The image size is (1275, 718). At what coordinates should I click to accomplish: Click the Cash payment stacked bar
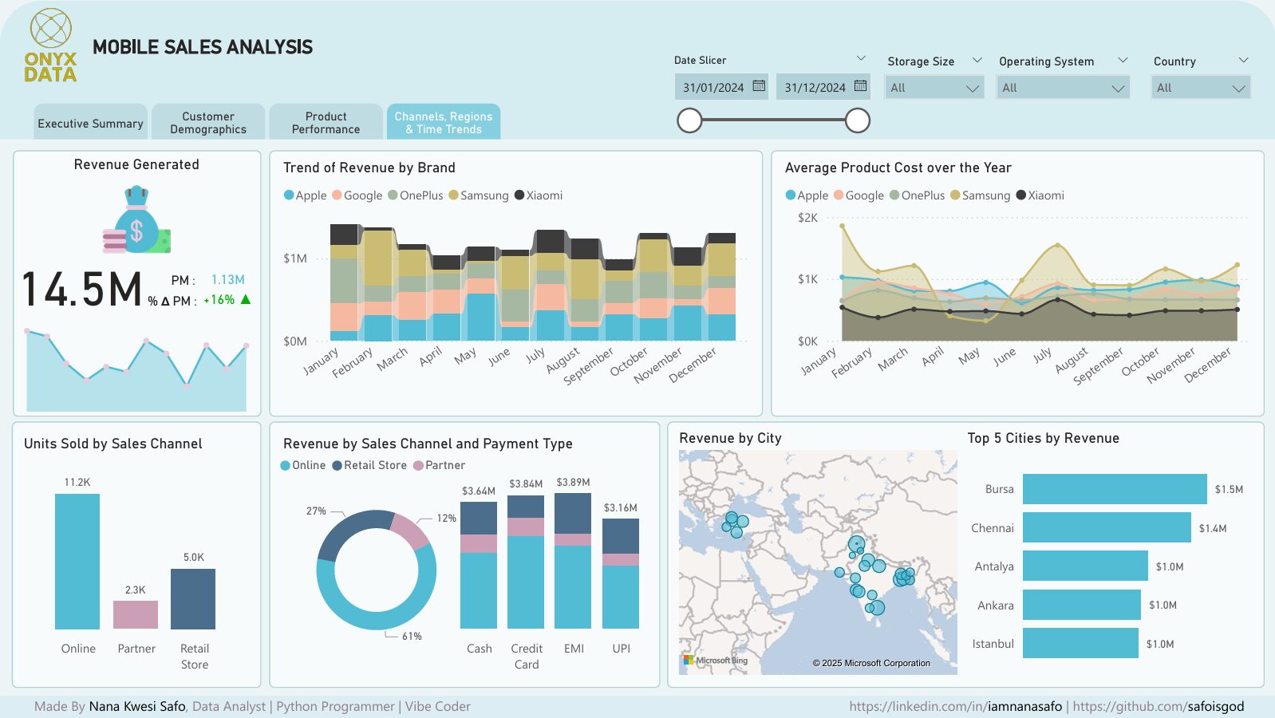click(479, 565)
